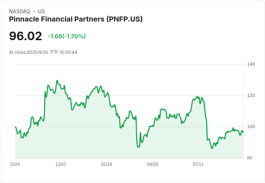Click the chart line's highest peak near 130
Screen dimensions: 265x183
click(57, 80)
